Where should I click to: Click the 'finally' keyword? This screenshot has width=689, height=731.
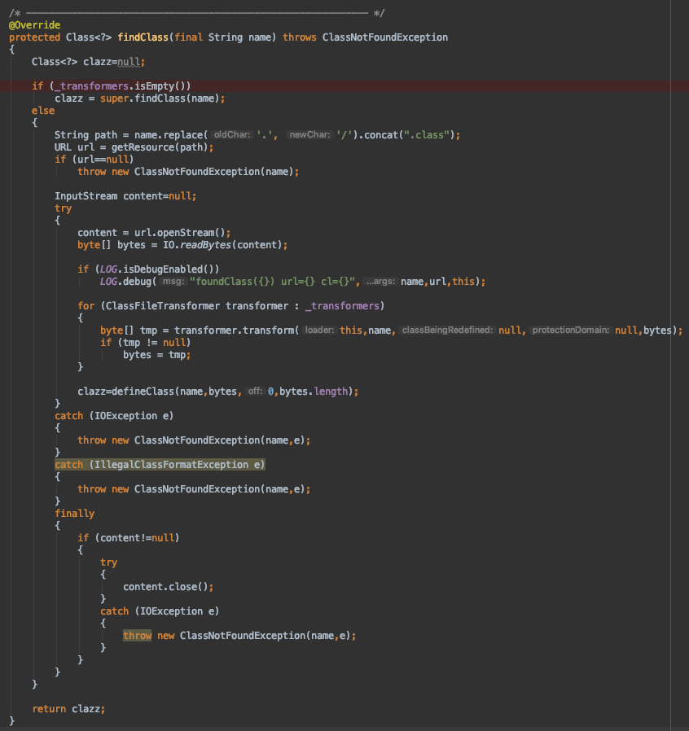75,514
